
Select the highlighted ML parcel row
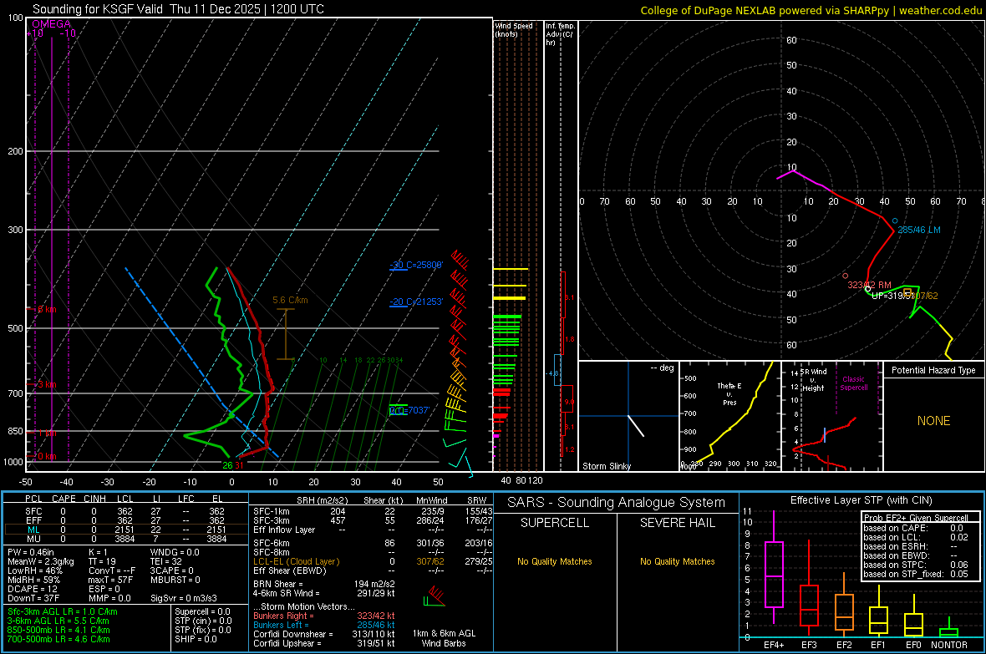125,530
